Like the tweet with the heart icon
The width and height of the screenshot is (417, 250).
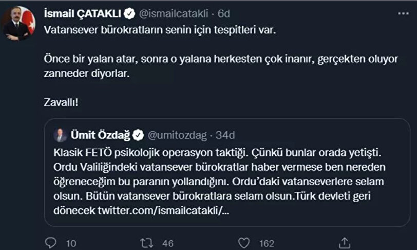point(244,241)
